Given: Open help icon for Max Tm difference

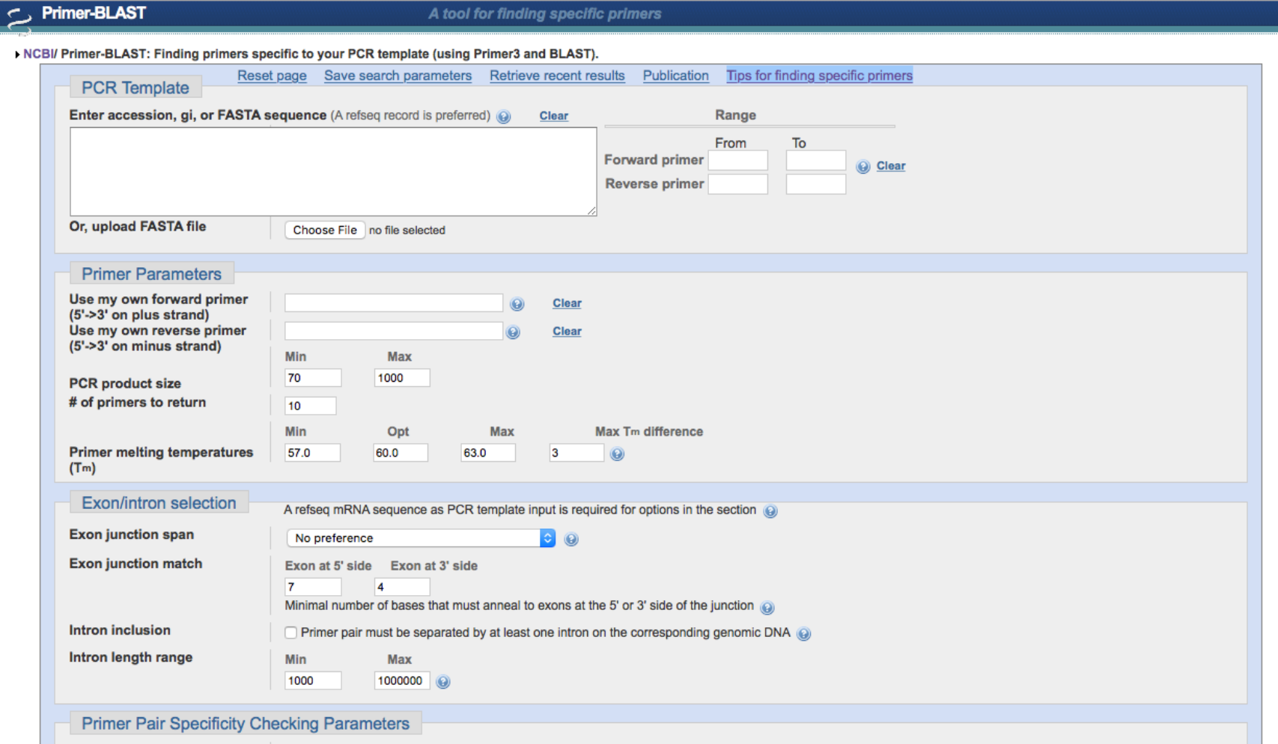Looking at the screenshot, I should point(617,454).
